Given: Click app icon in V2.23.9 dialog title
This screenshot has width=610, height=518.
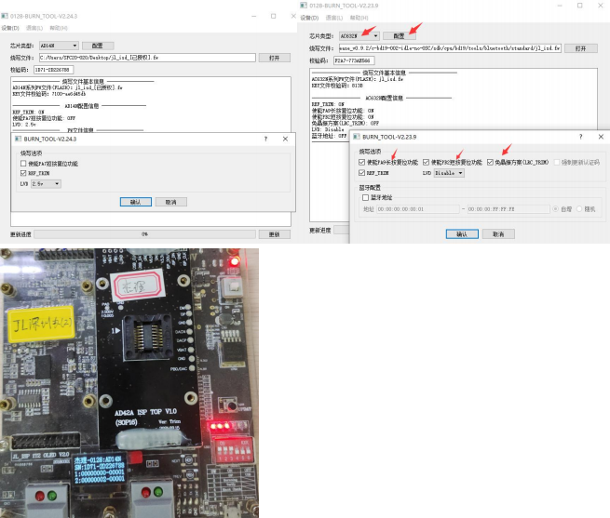Looking at the screenshot, I should point(357,137).
